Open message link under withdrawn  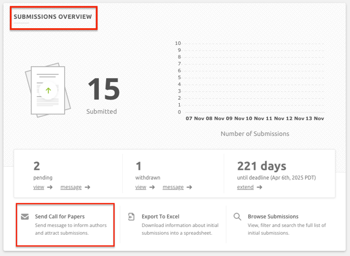(x=173, y=187)
